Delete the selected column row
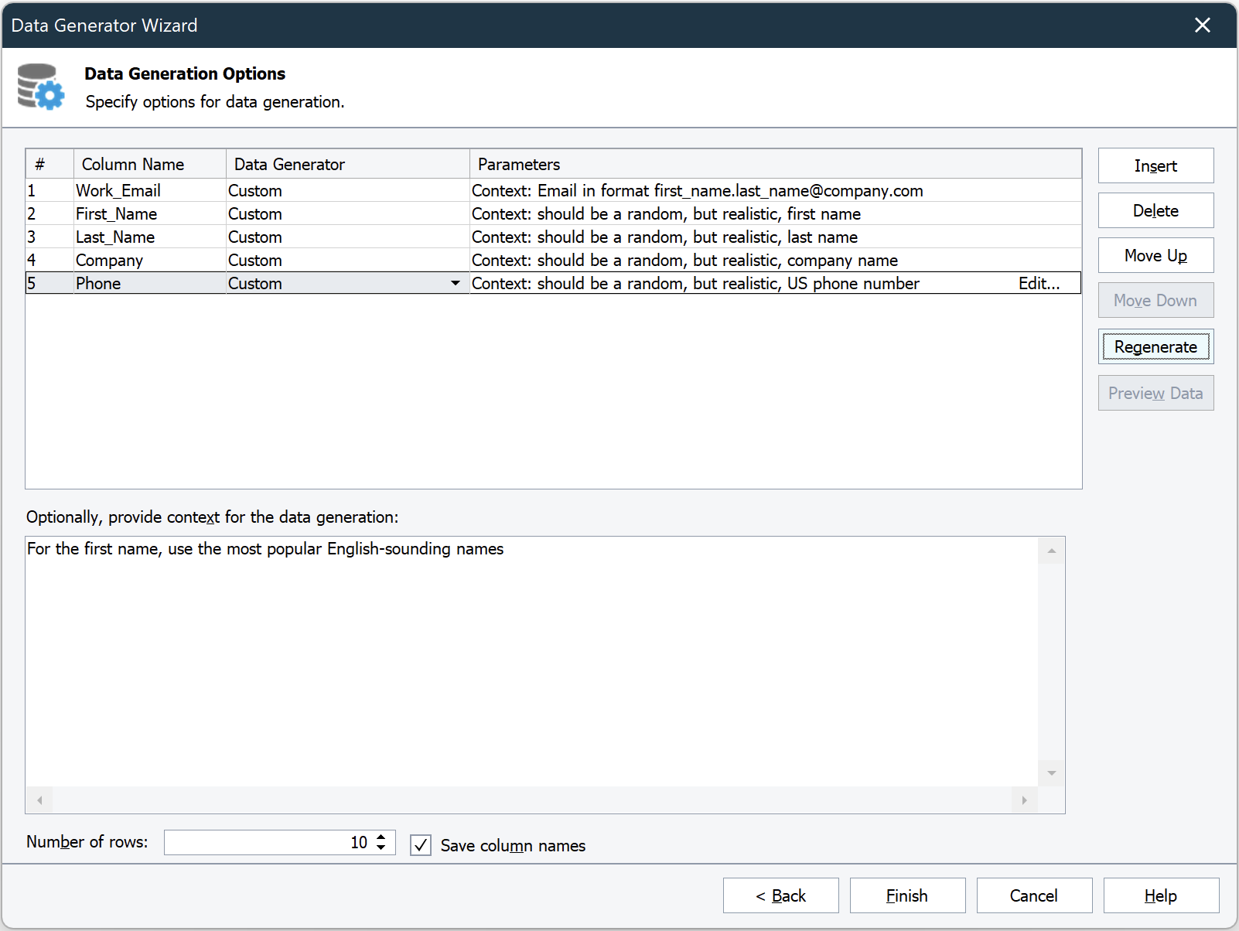 [x=1155, y=210]
